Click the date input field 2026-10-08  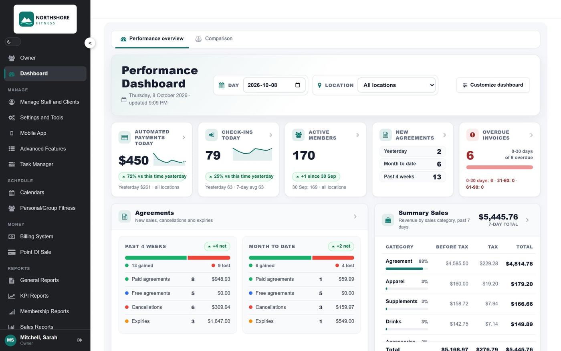tap(274, 85)
